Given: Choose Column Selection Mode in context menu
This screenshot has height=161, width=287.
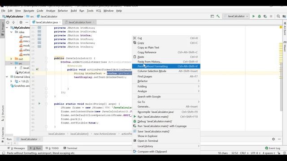Looking at the screenshot, I should click(166, 71).
